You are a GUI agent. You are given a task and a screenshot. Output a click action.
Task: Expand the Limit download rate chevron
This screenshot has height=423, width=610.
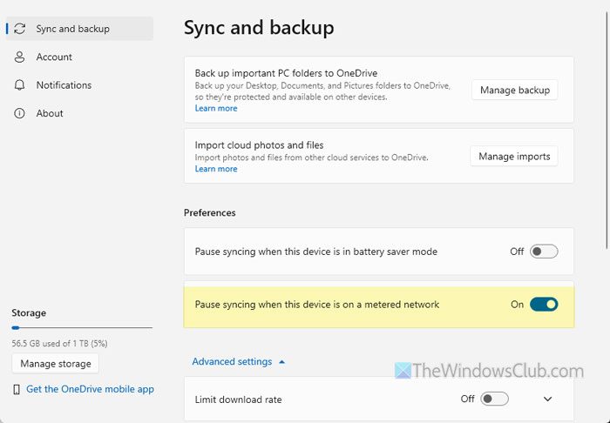[x=548, y=399]
